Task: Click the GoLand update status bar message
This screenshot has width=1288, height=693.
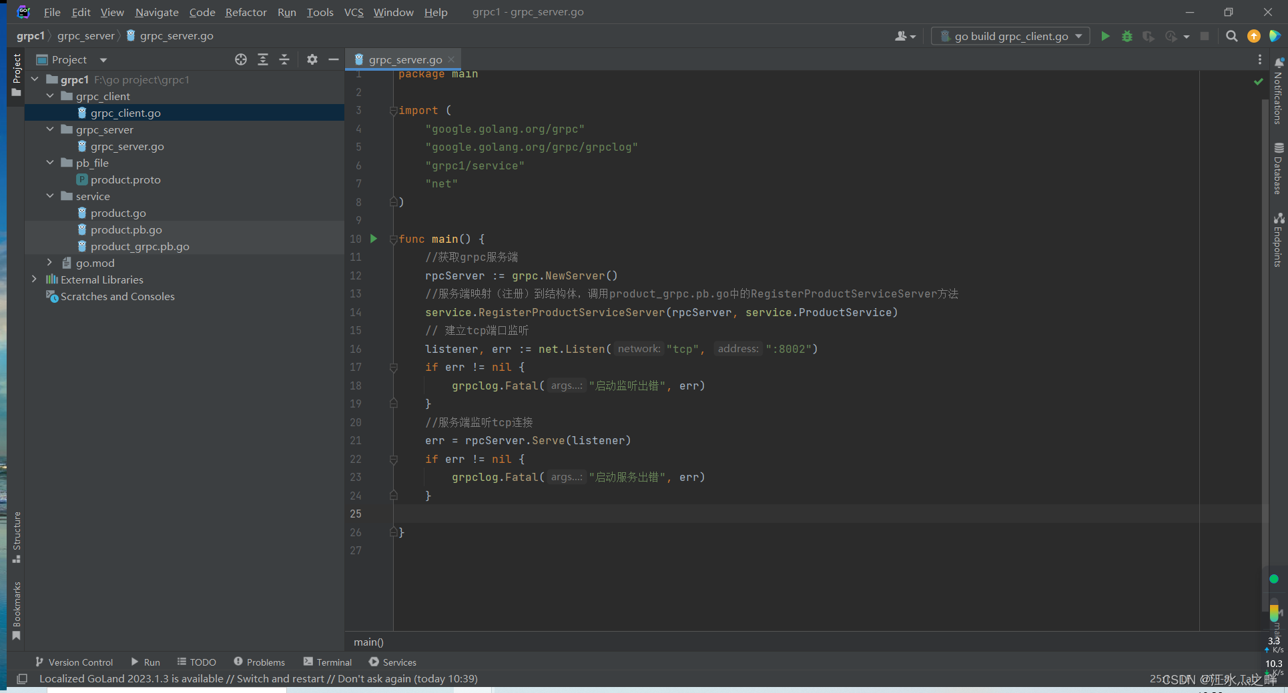Action: pos(258,678)
